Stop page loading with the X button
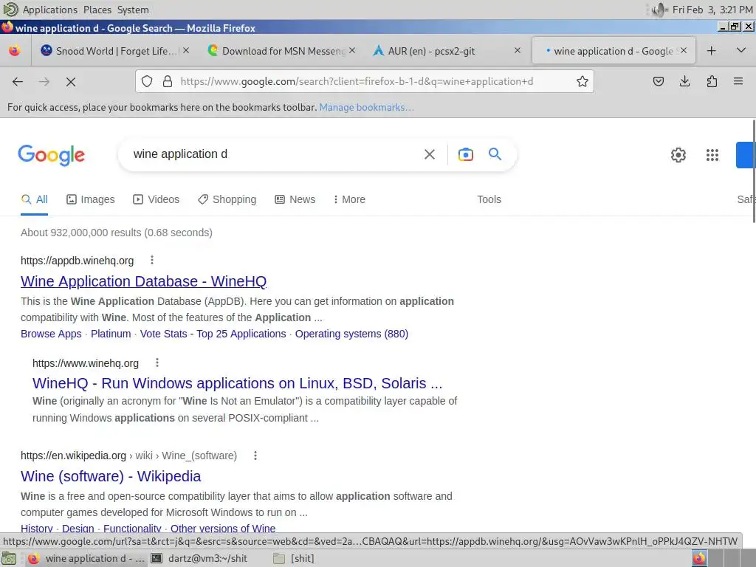 pos(71,82)
